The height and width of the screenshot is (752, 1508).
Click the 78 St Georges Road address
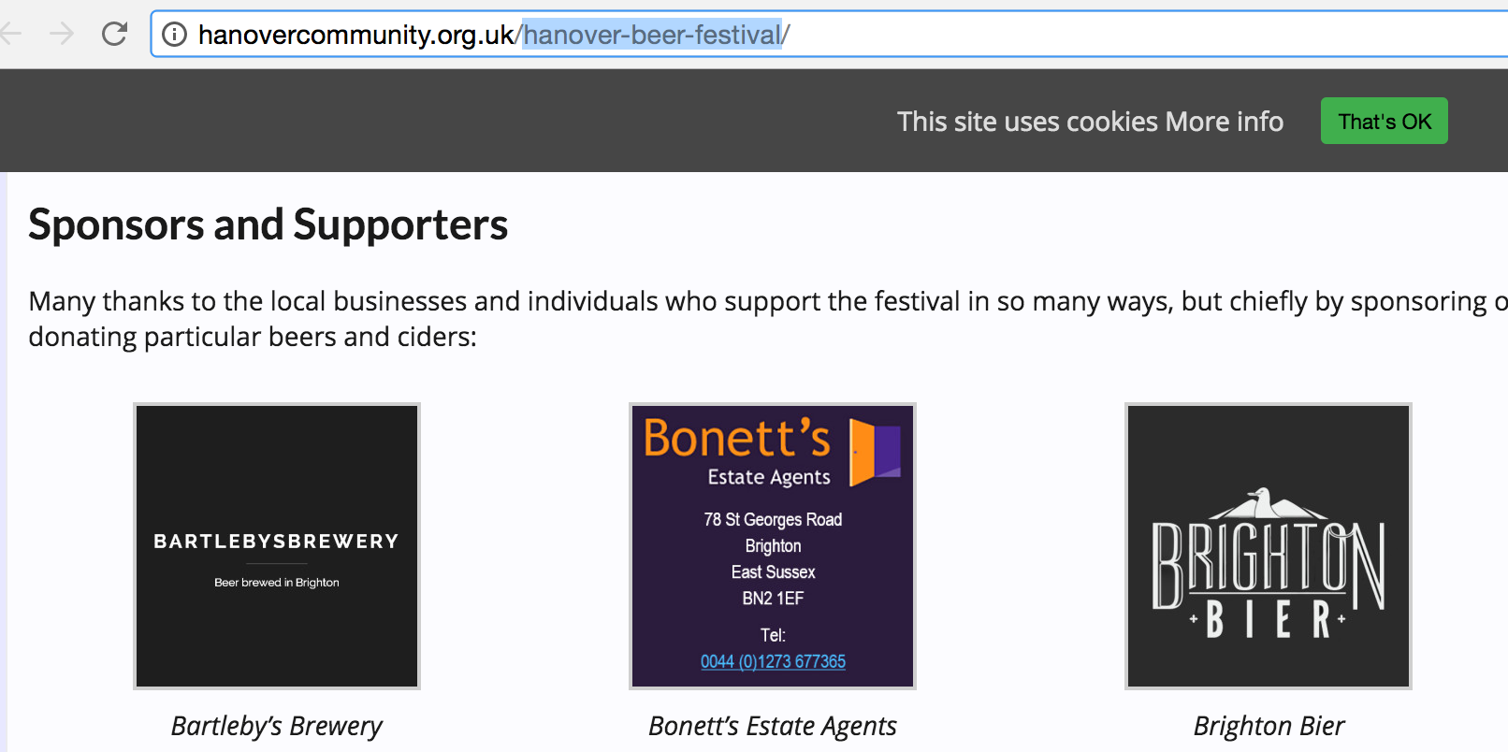[x=773, y=519]
